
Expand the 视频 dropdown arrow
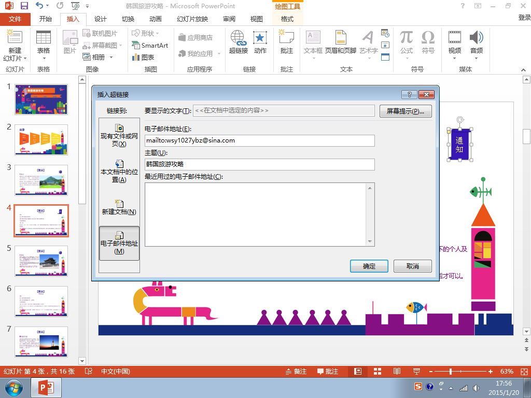(x=454, y=58)
